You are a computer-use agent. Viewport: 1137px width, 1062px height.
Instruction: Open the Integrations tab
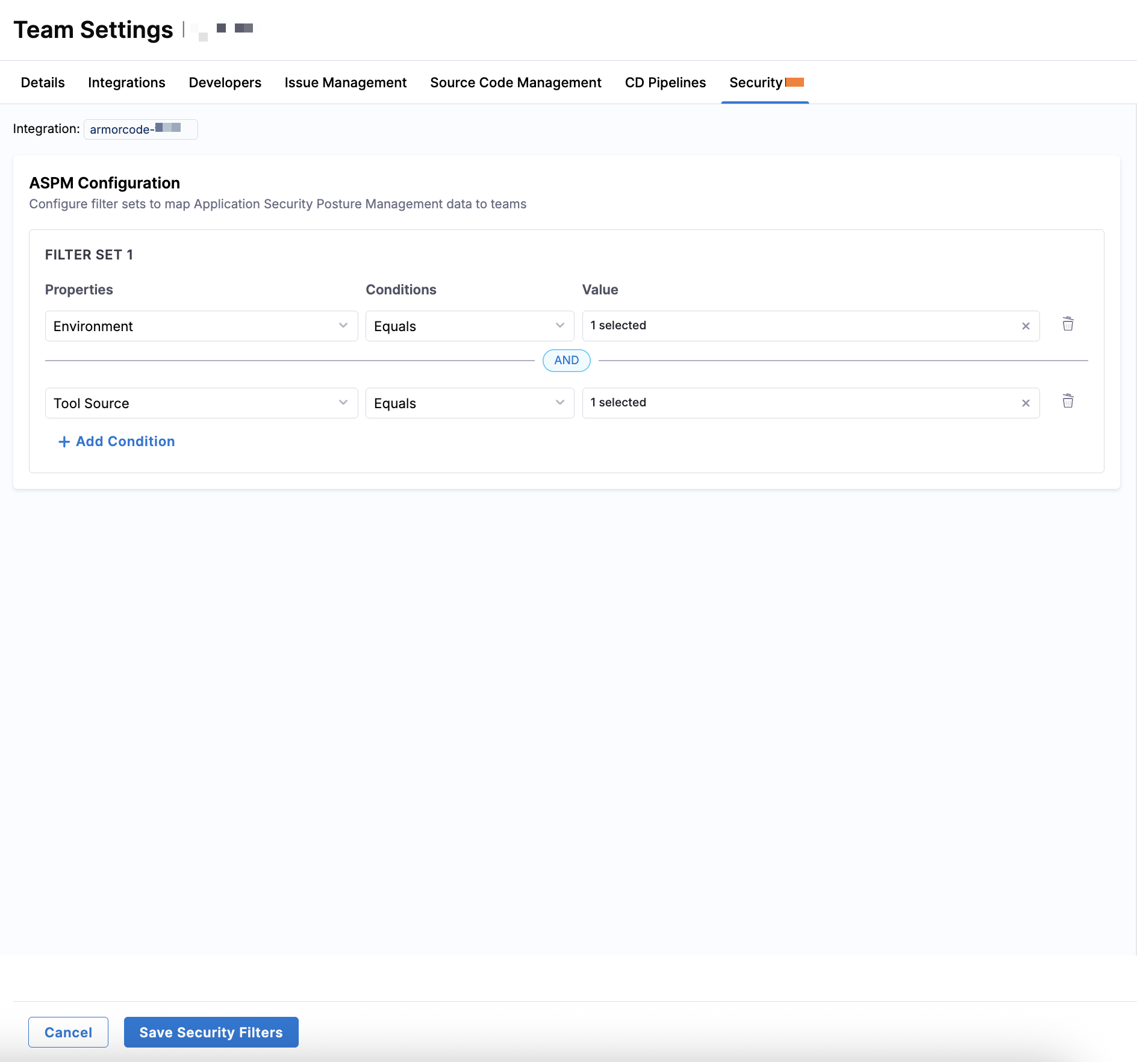click(x=126, y=82)
